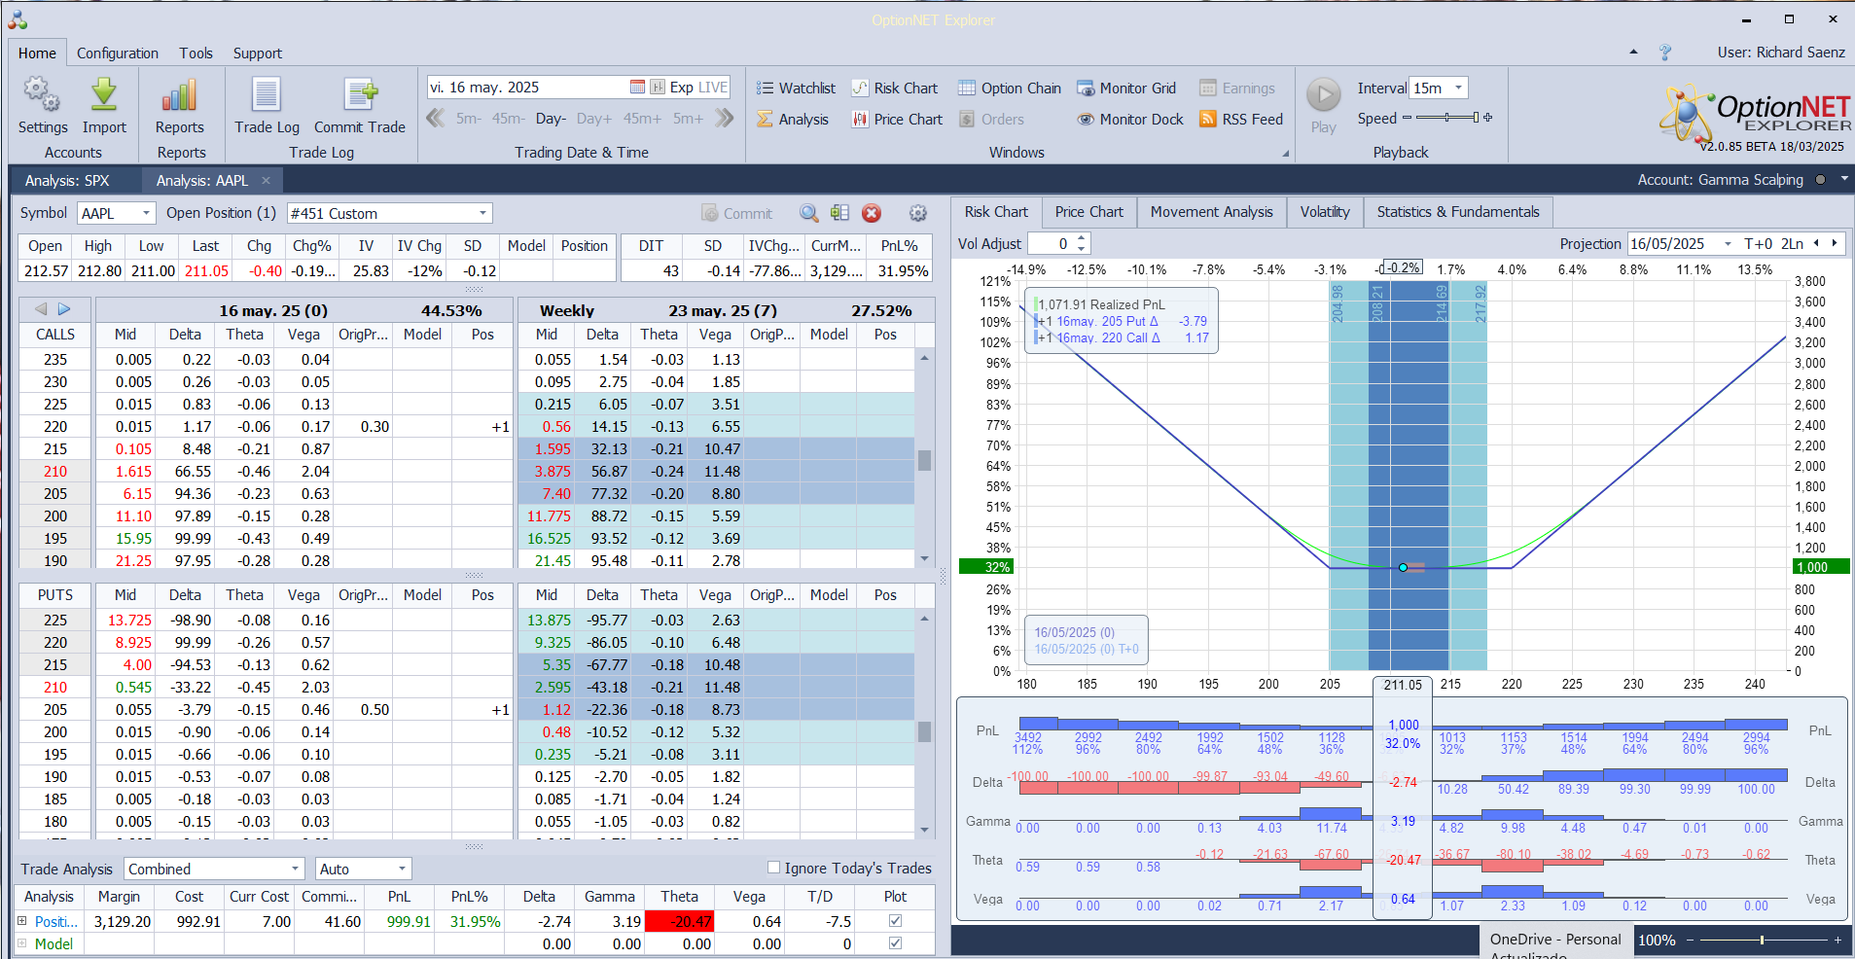Toggle Ignore Today's Trades checkbox
The width and height of the screenshot is (1855, 959).
(773, 868)
